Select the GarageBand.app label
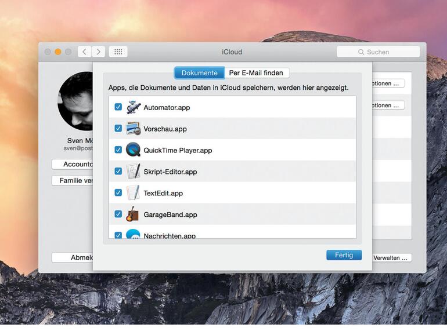Screen dimensions: 447x335 click(170, 214)
